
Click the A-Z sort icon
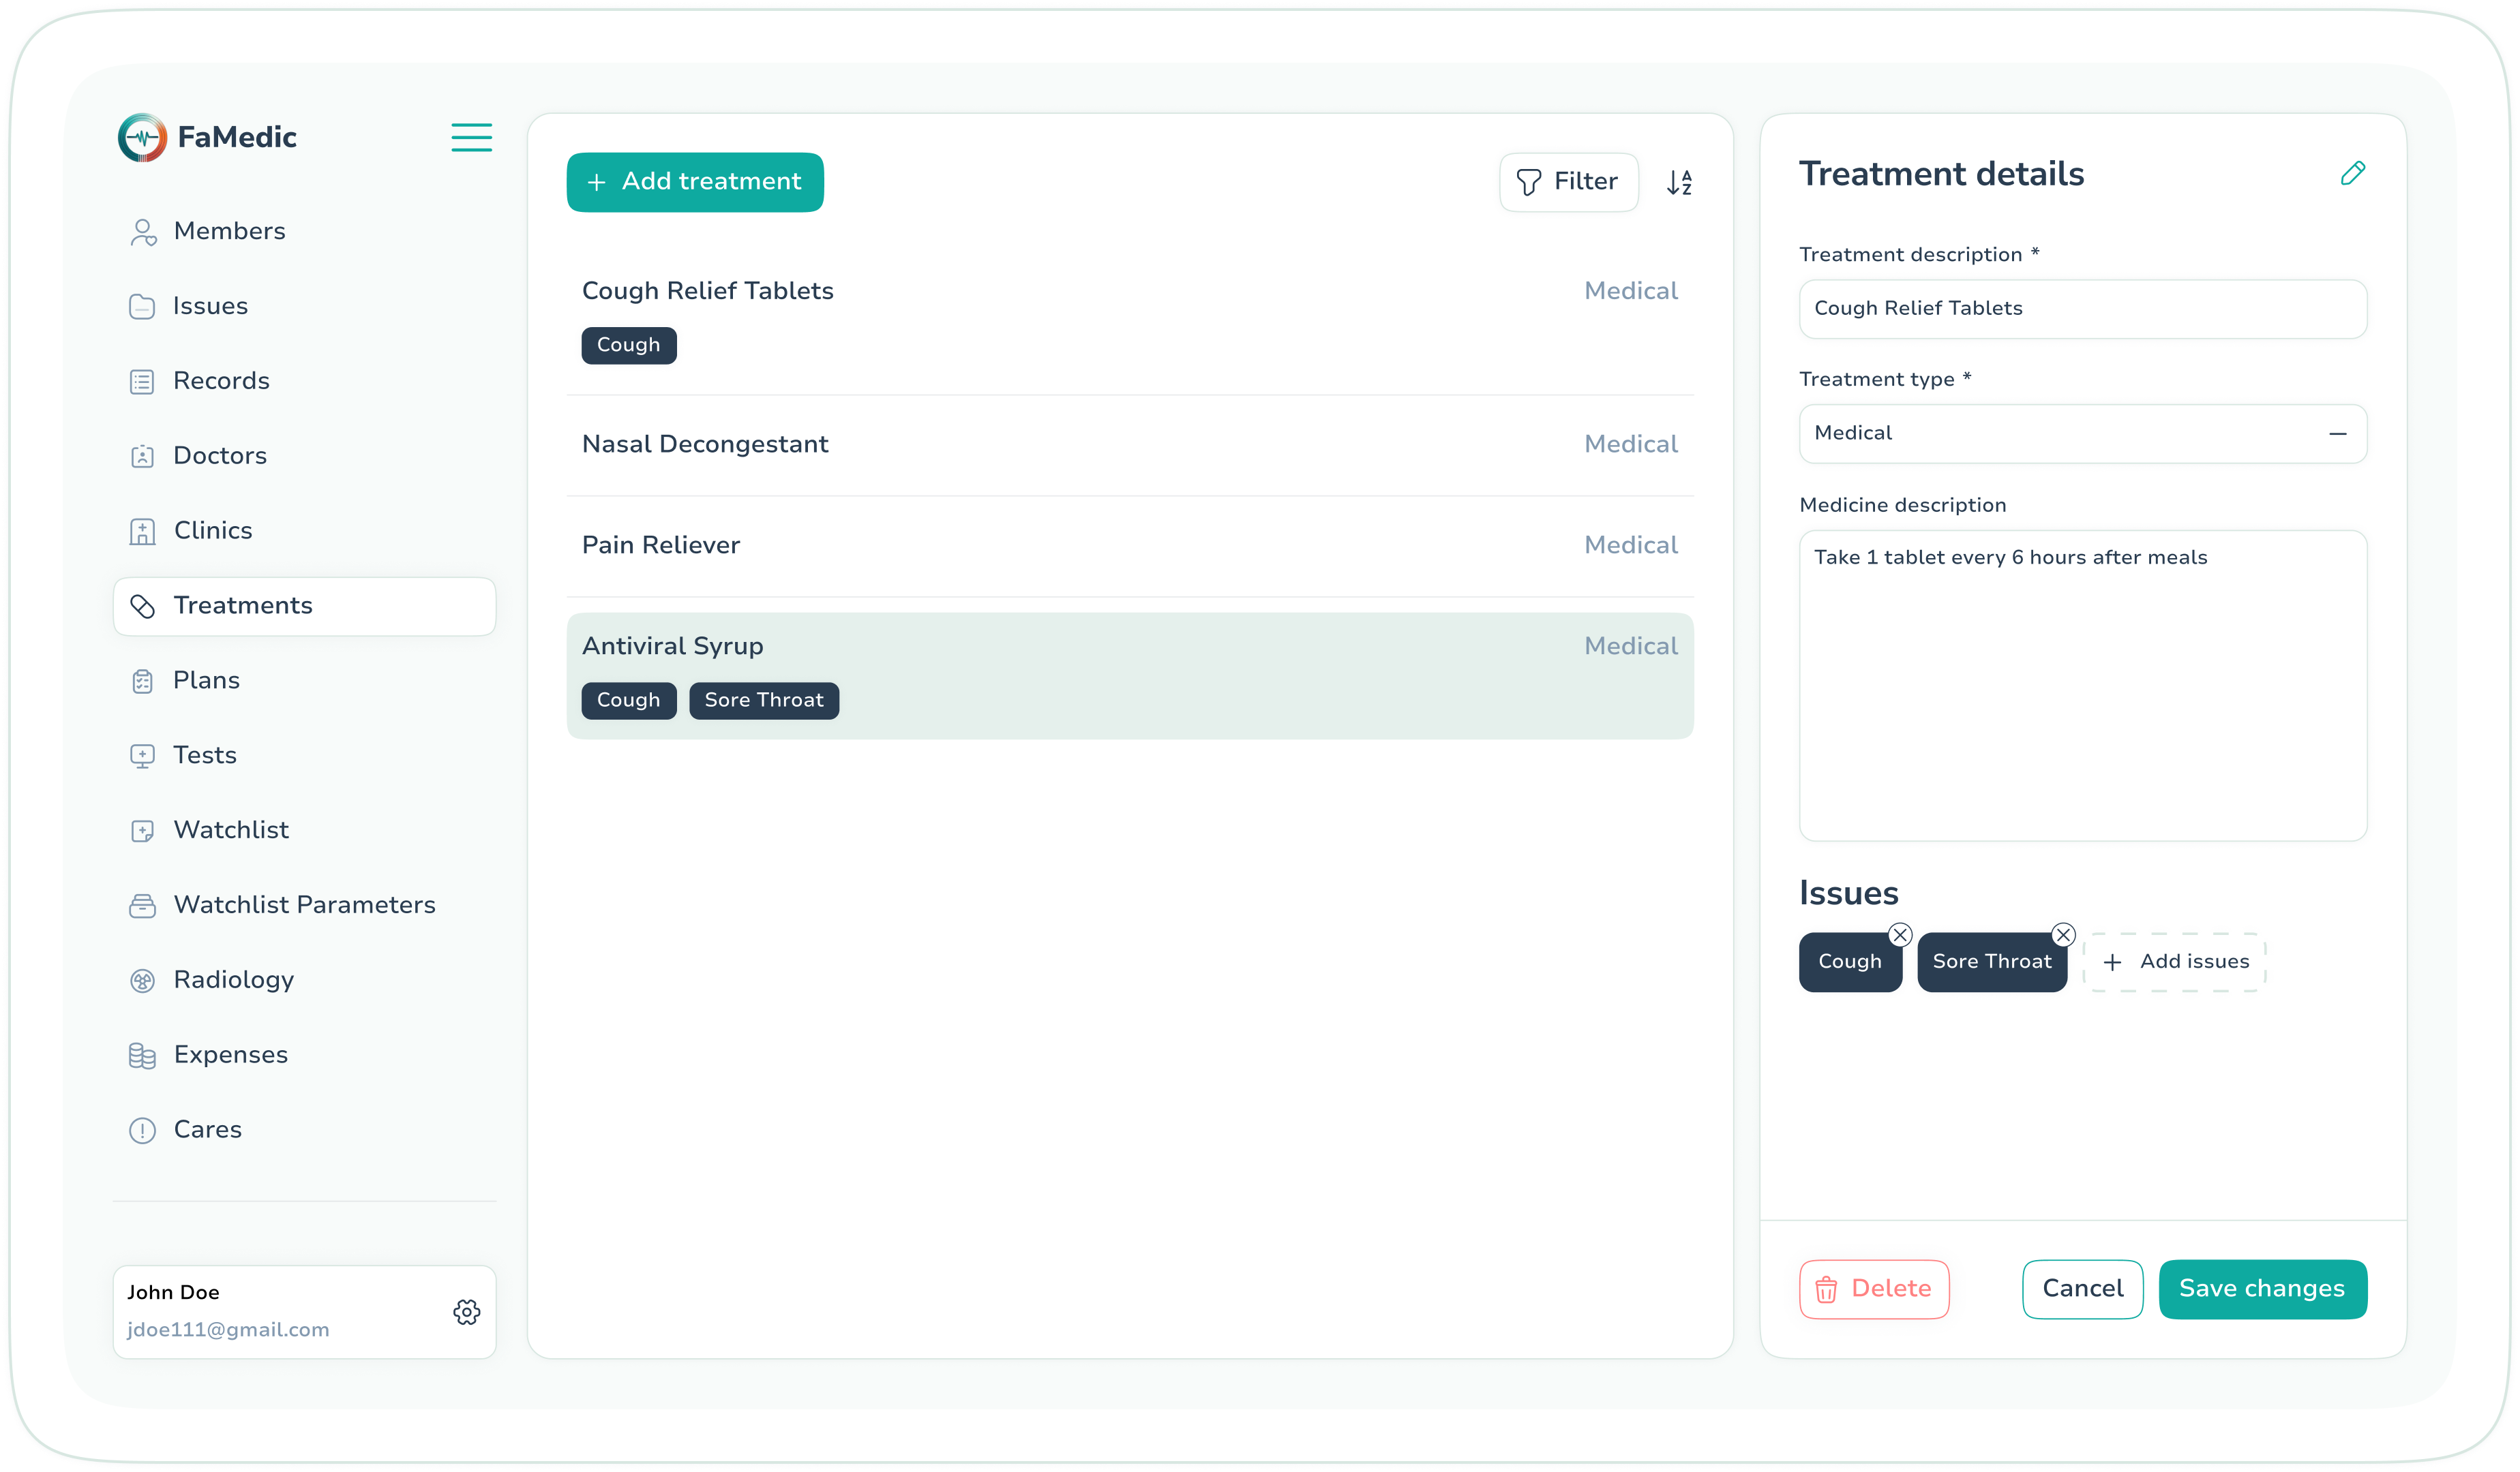[x=1679, y=183]
